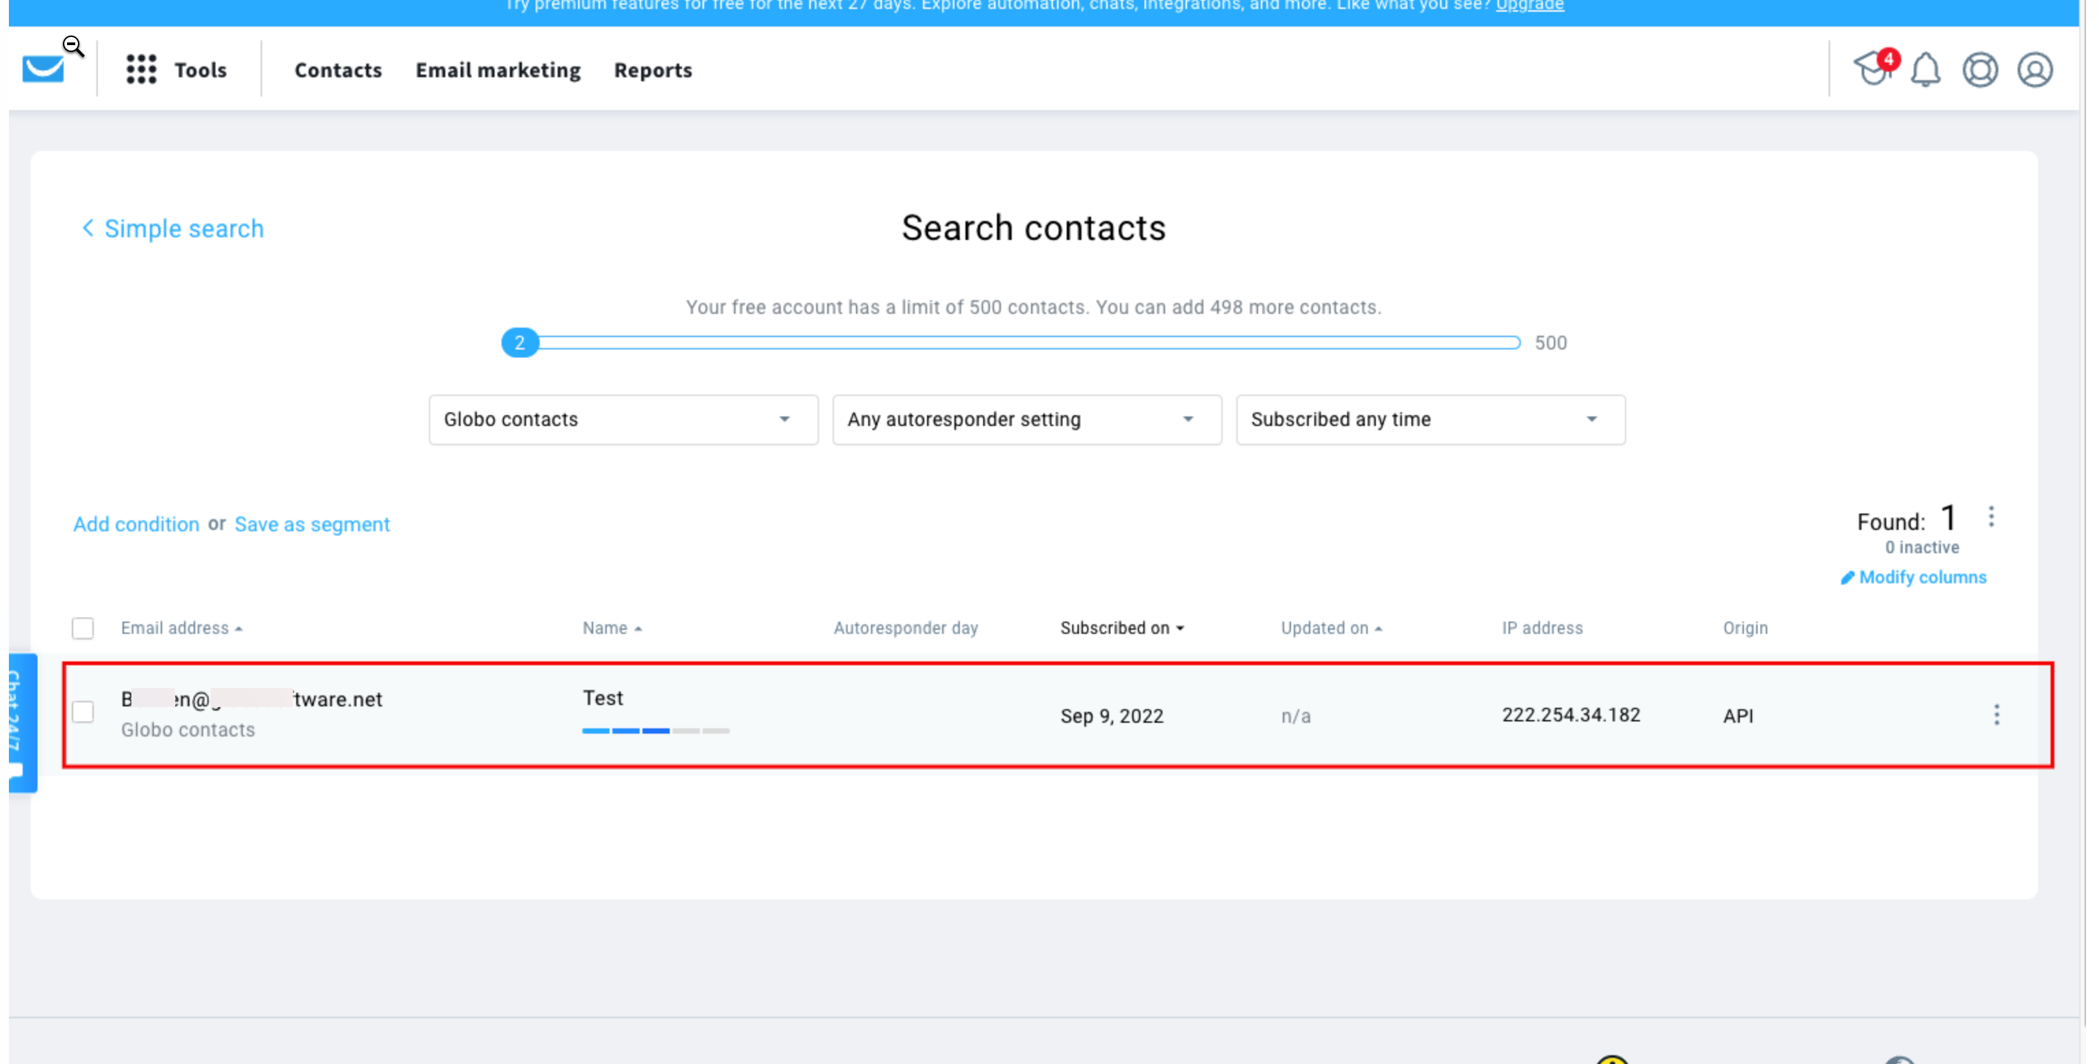This screenshot has width=2099, height=1064.
Task: Click the notification bell icon
Action: 1925,70
